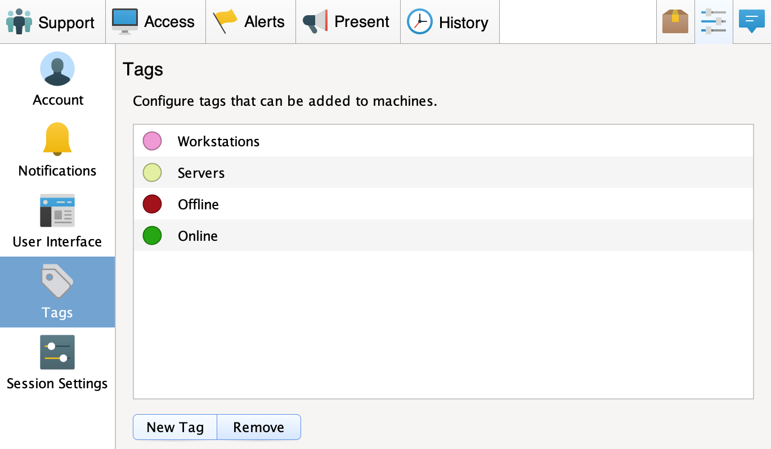The image size is (771, 449).
Task: Click the green Online color swatch
Action: pyautogui.click(x=152, y=236)
